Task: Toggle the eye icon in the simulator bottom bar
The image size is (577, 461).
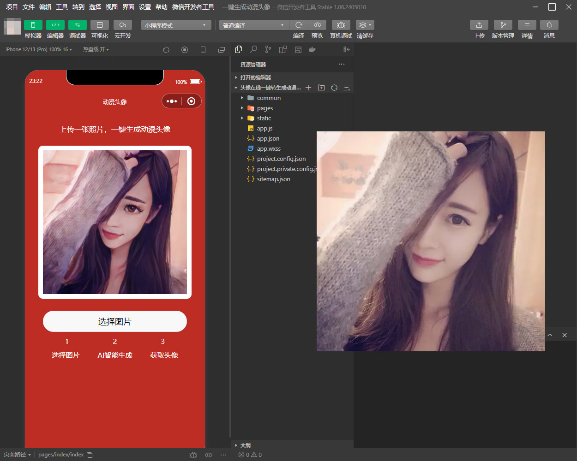Action: click(x=209, y=455)
